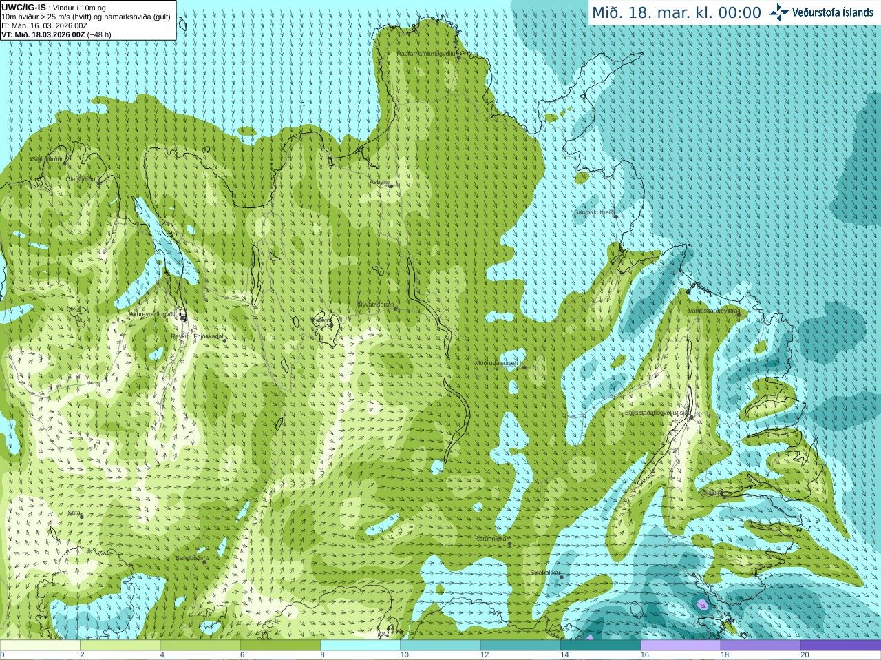
Task: Click the Reykir í Fnjóskadal station marker
Action: [224, 341]
